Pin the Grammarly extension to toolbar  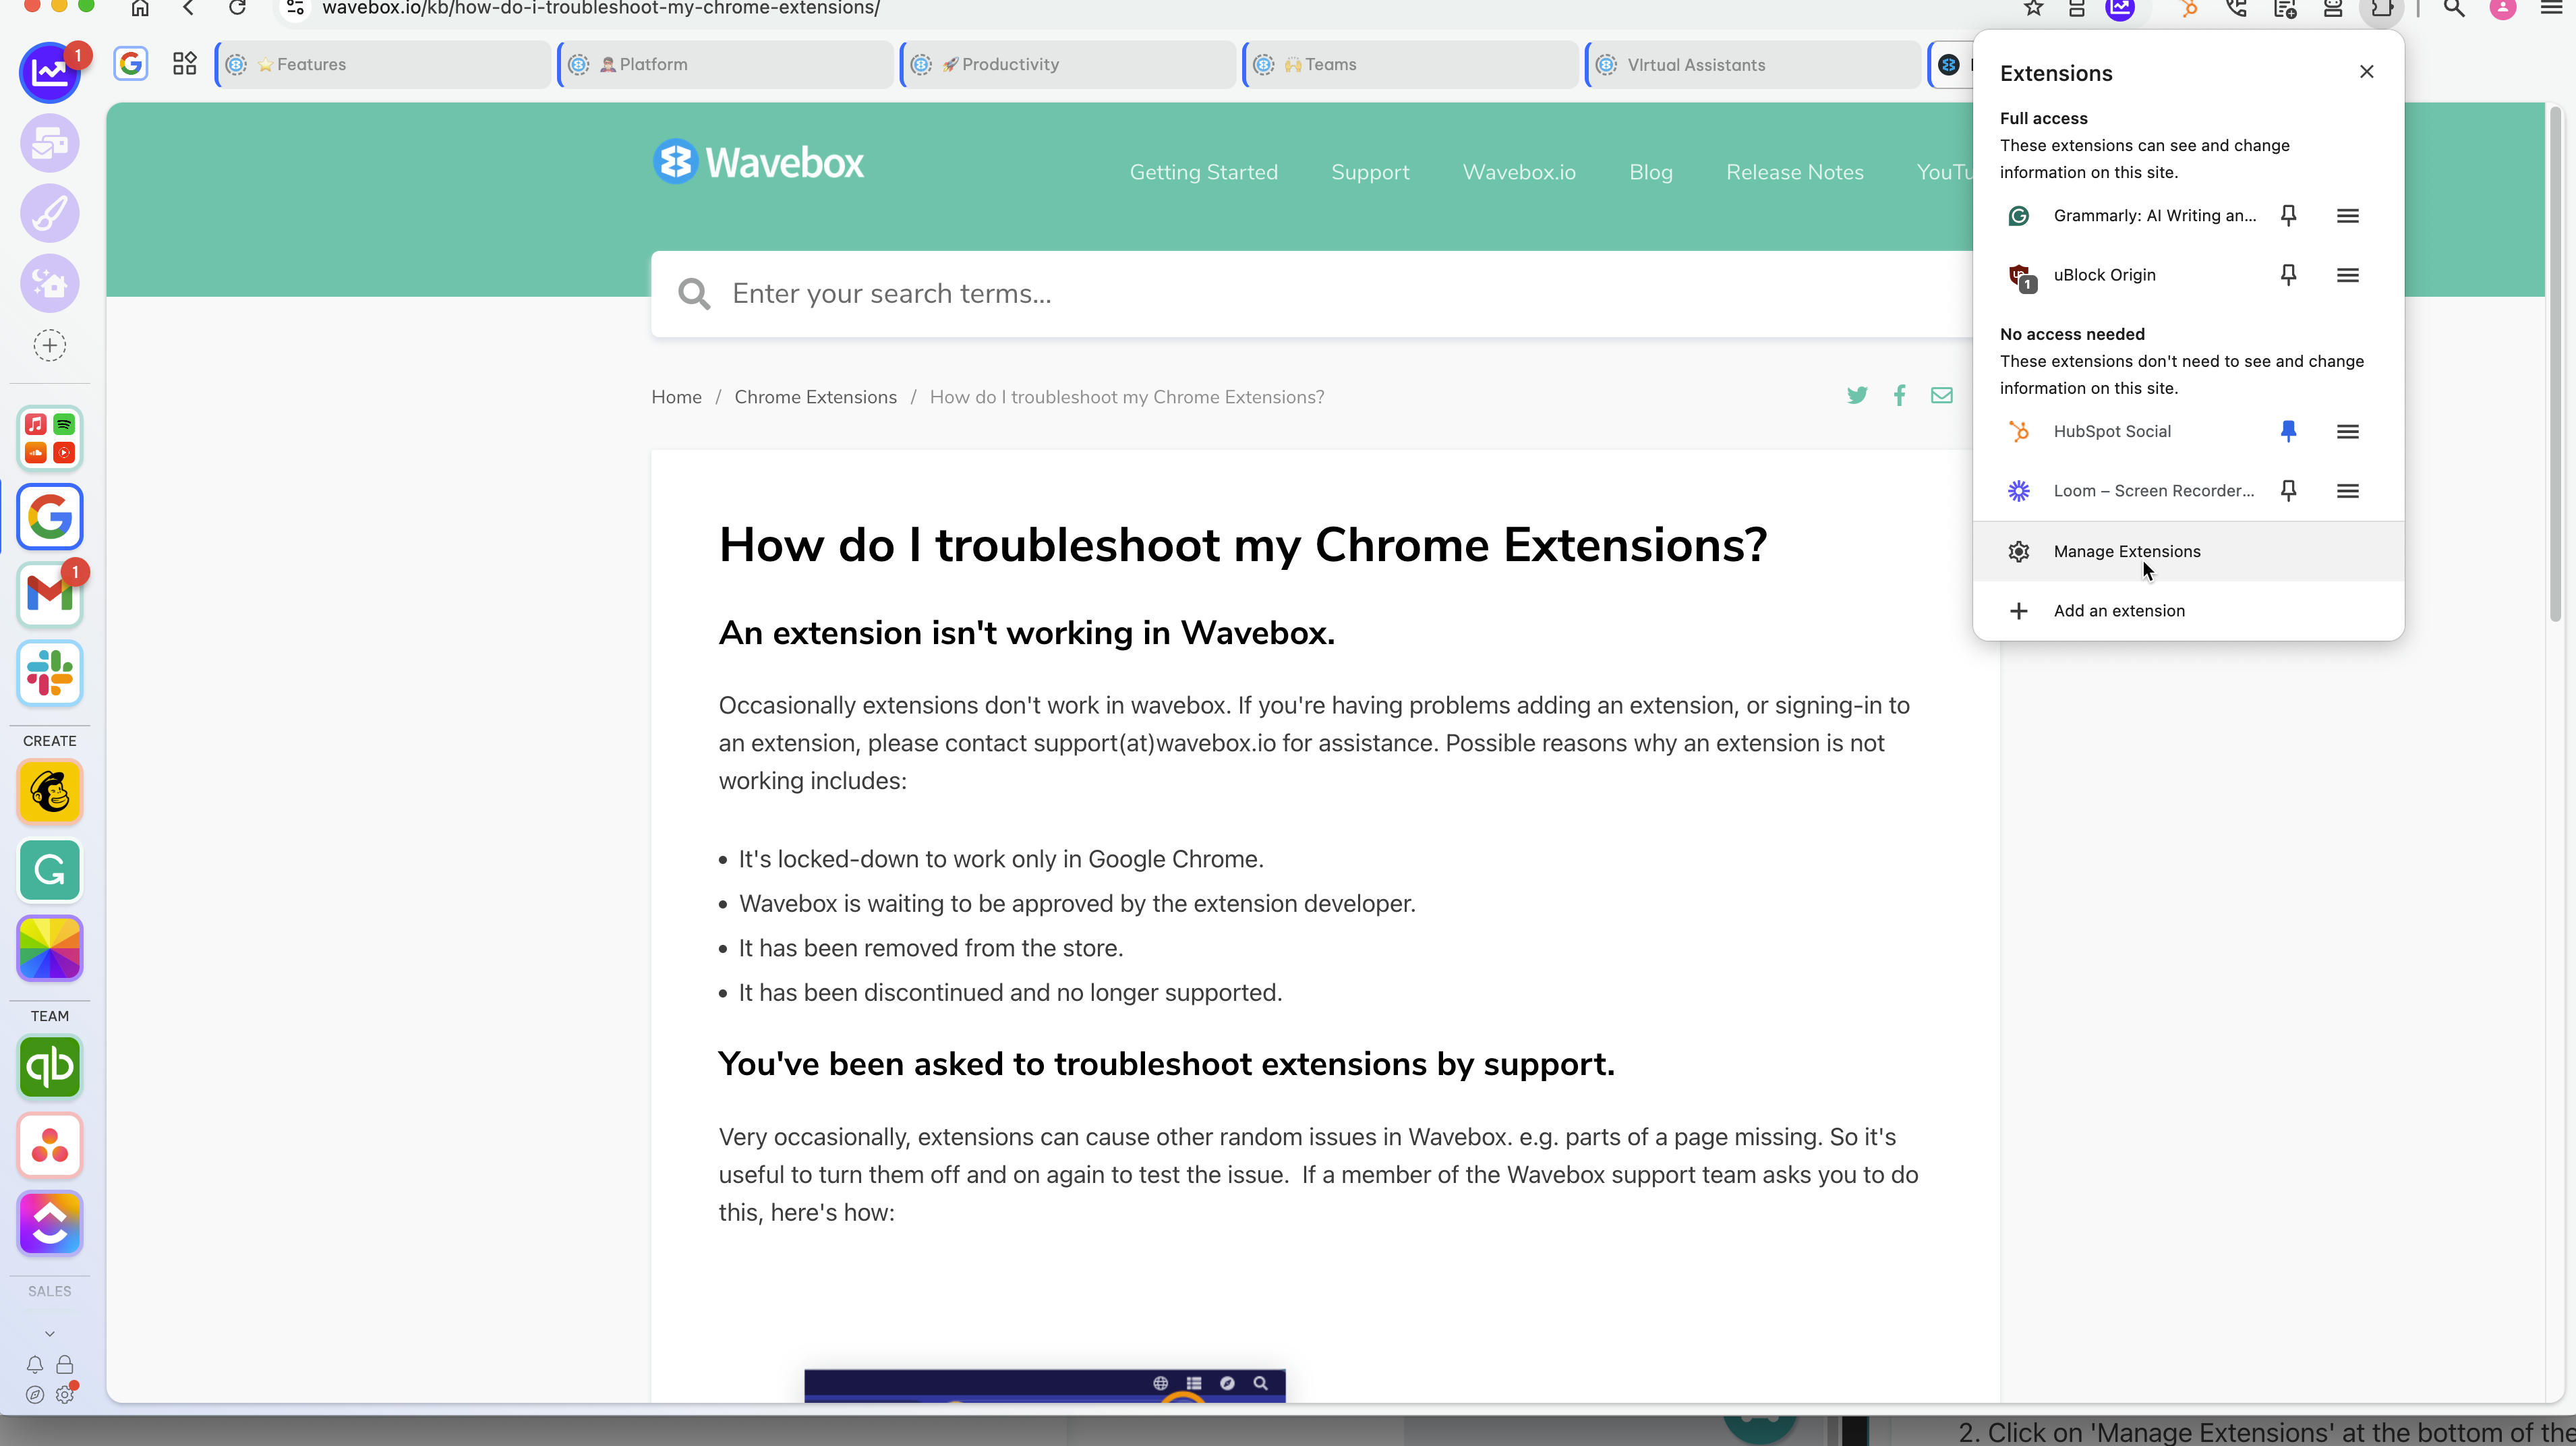coord(2288,215)
